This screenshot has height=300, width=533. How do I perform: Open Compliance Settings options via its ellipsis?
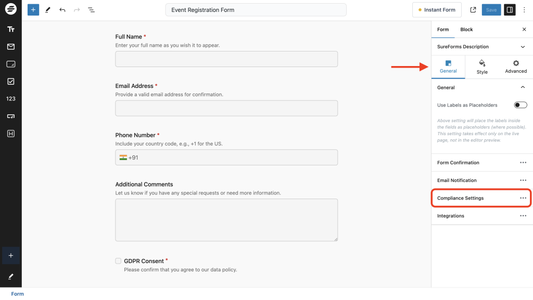pyautogui.click(x=523, y=198)
